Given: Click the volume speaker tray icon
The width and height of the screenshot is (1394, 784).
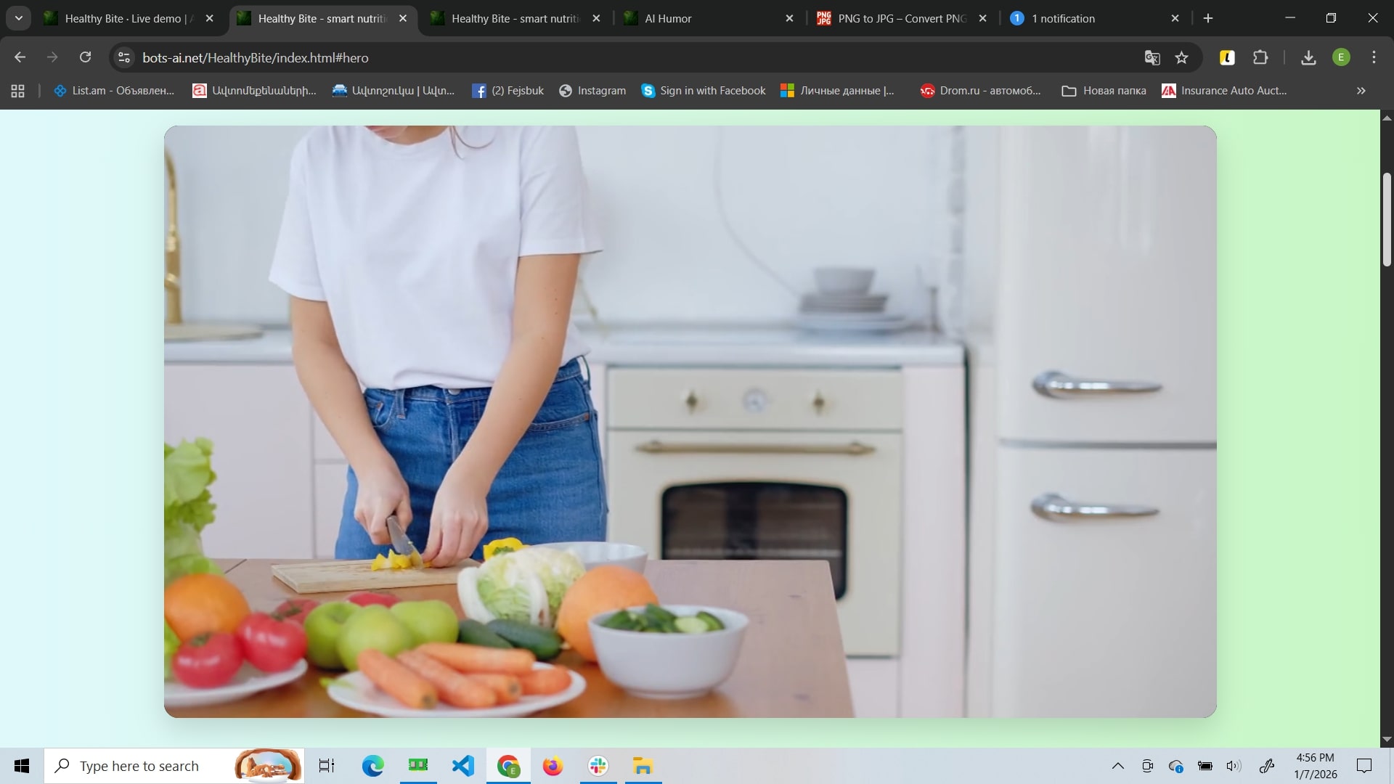Looking at the screenshot, I should coord(1234,766).
